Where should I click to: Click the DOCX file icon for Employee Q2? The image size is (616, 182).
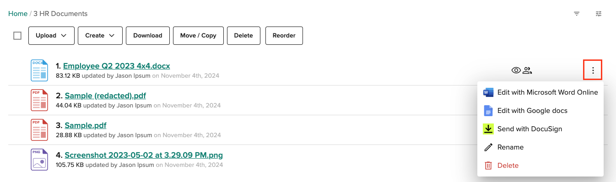click(39, 70)
